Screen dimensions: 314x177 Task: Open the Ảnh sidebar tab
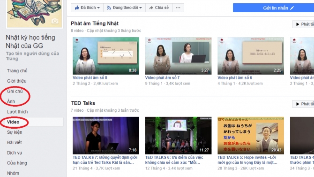click(11, 101)
